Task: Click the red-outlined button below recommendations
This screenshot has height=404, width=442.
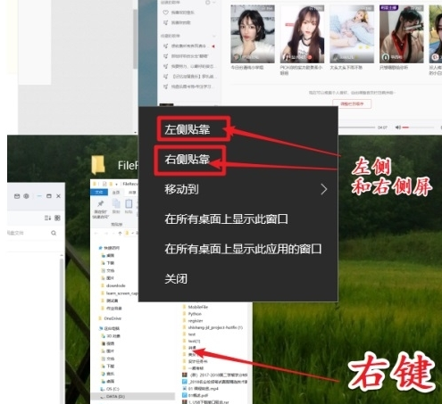Action: (x=352, y=103)
